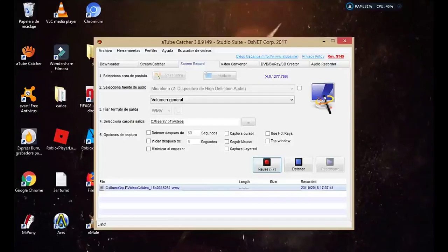Image resolution: width=448 pixels, height=252 pixels.
Task: Launch Express Burn desktop shortcut
Action: tap(29, 142)
